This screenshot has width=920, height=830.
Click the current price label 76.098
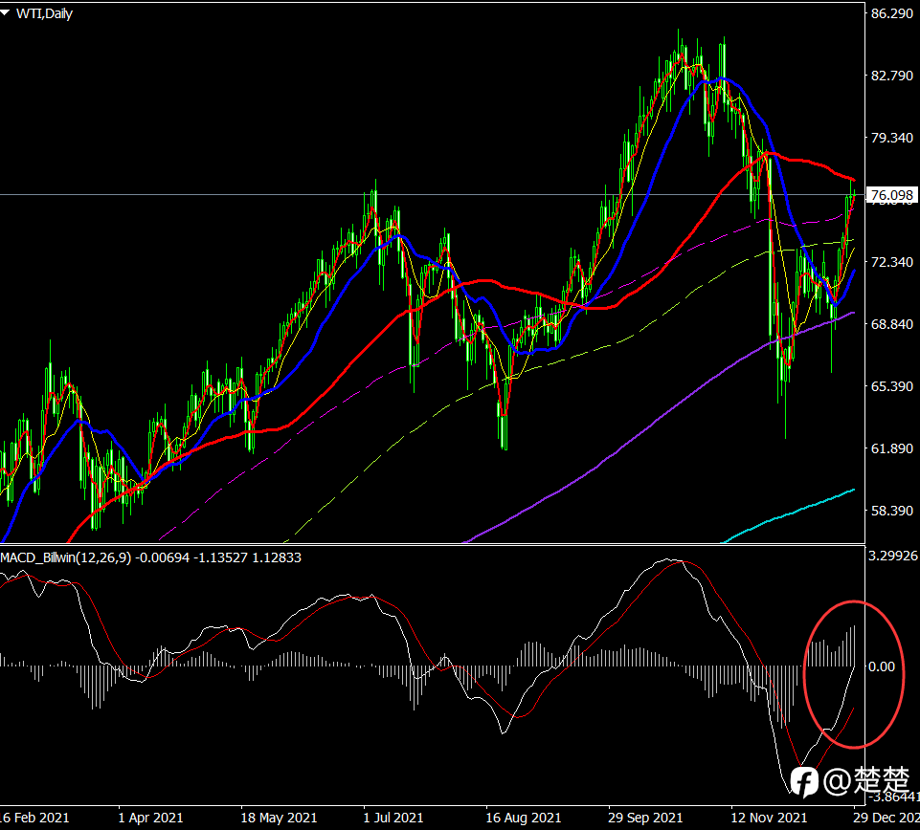(892, 195)
